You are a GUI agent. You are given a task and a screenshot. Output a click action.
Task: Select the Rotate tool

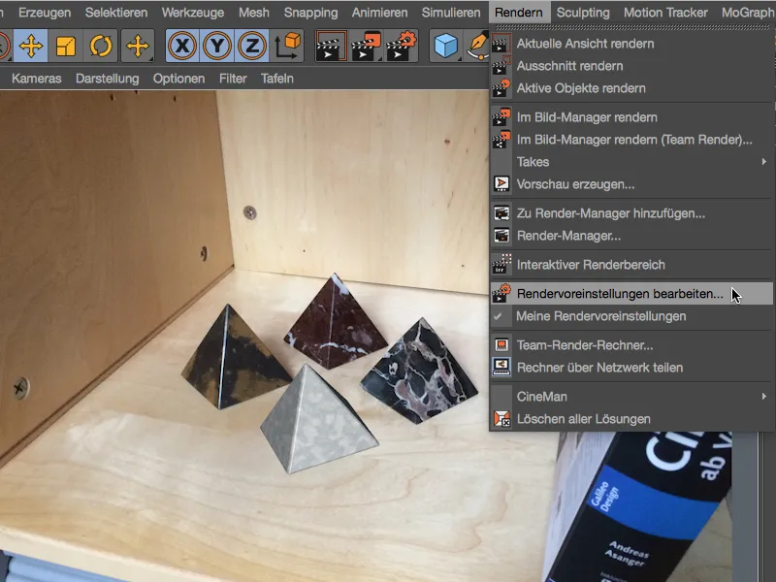[x=101, y=46]
